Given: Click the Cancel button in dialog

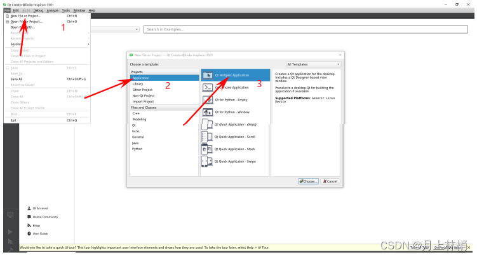Looking at the screenshot, I should 330,181.
